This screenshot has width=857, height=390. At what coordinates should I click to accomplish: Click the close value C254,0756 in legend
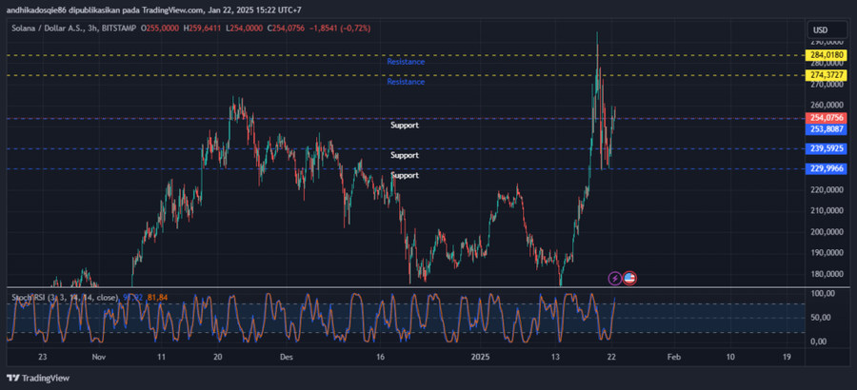pos(287,28)
